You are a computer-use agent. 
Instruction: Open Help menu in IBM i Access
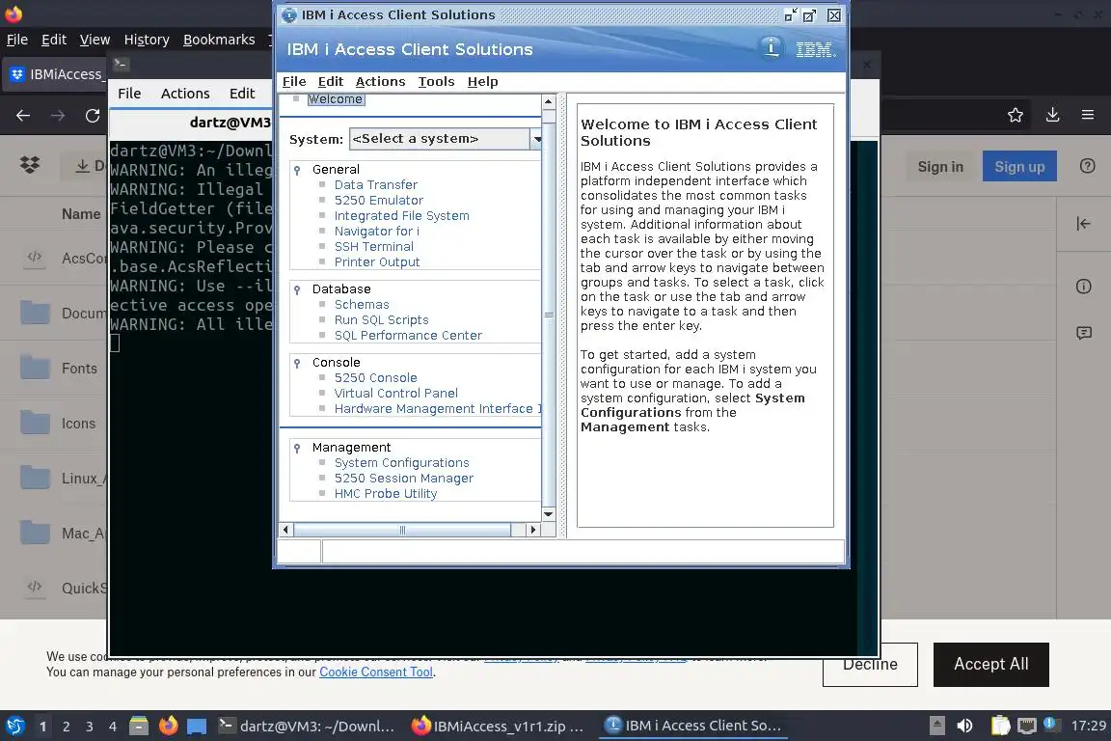tap(482, 82)
